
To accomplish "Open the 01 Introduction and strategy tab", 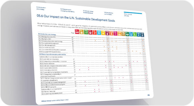I will pos(41,8).
